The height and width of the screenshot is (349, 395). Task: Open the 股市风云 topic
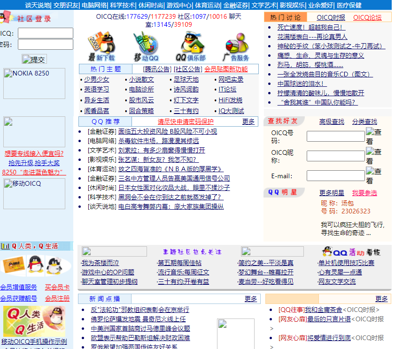[141, 100]
